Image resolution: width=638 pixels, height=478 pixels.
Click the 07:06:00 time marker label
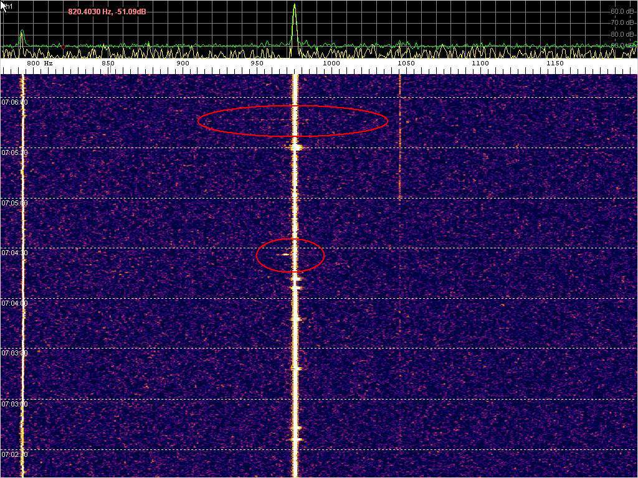coord(14,101)
